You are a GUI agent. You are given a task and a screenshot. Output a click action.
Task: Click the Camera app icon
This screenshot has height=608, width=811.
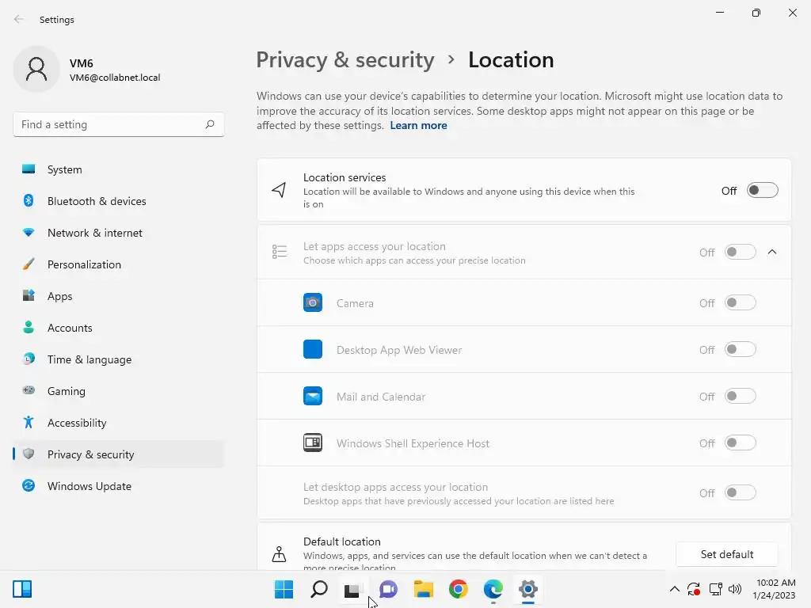tap(313, 302)
